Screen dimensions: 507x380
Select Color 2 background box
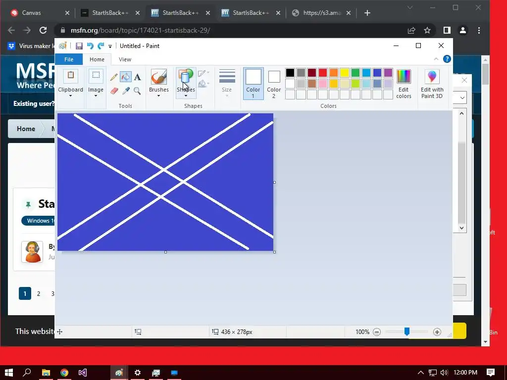click(273, 84)
